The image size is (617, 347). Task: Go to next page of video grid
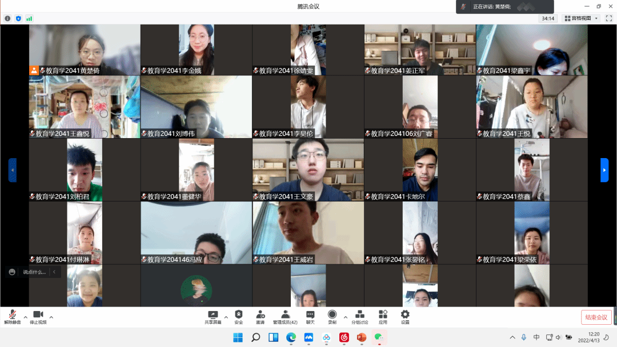pyautogui.click(x=604, y=170)
